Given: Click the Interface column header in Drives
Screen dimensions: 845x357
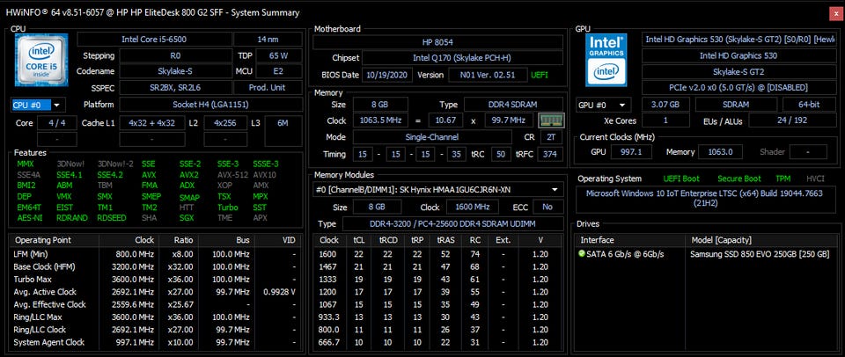Looking at the screenshot, I should 629,240.
